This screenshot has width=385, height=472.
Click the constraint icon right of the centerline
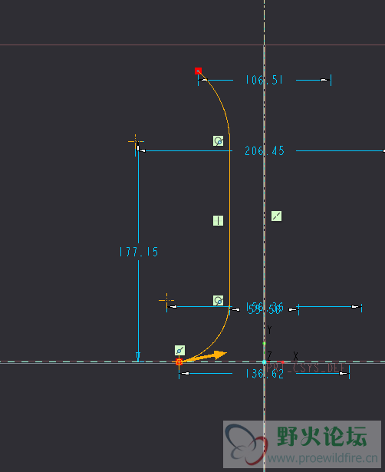(276, 216)
